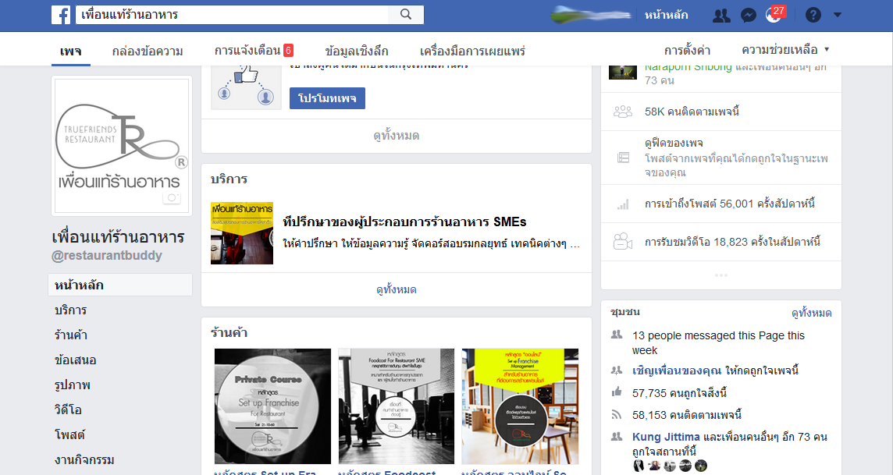Image resolution: width=893 pixels, height=475 pixels.
Task: Click the post reach bar chart icon
Action: (x=623, y=204)
